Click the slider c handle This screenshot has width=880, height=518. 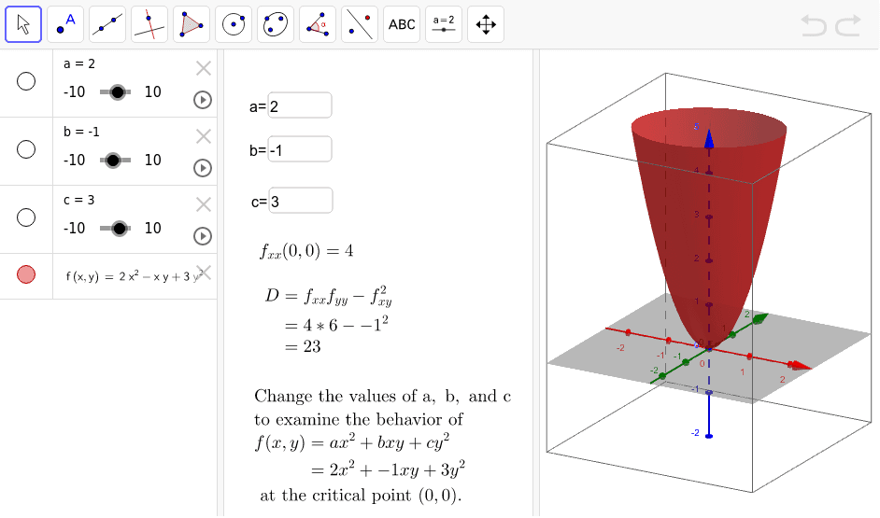119,228
